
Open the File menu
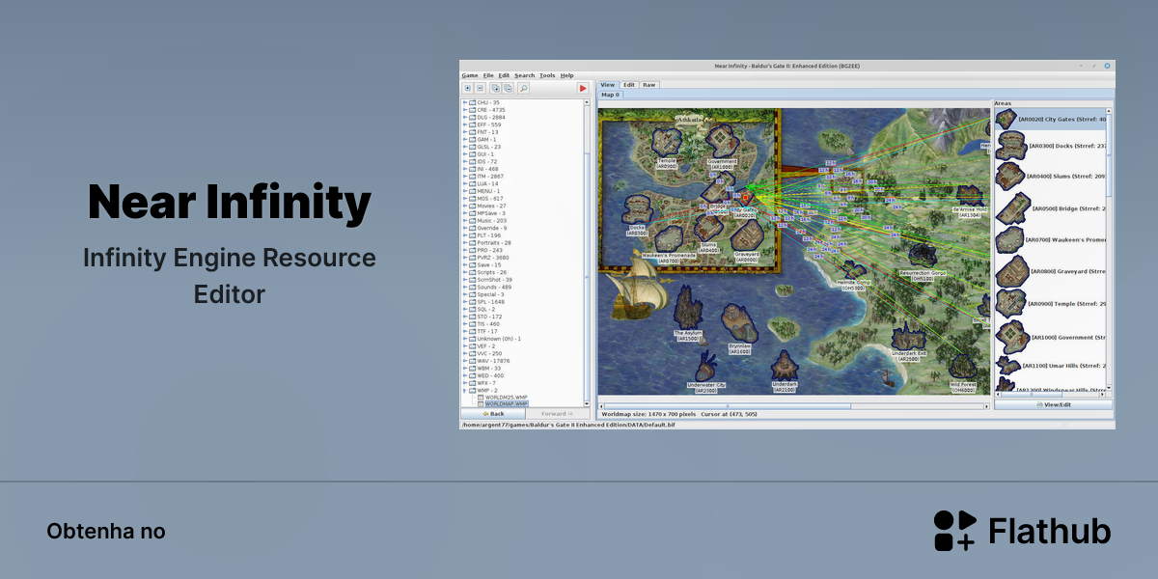pos(488,75)
